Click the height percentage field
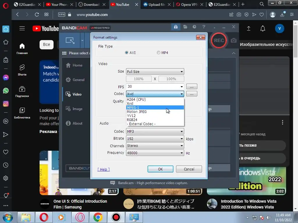Viewport: 298px width, 223px height. coord(171,79)
